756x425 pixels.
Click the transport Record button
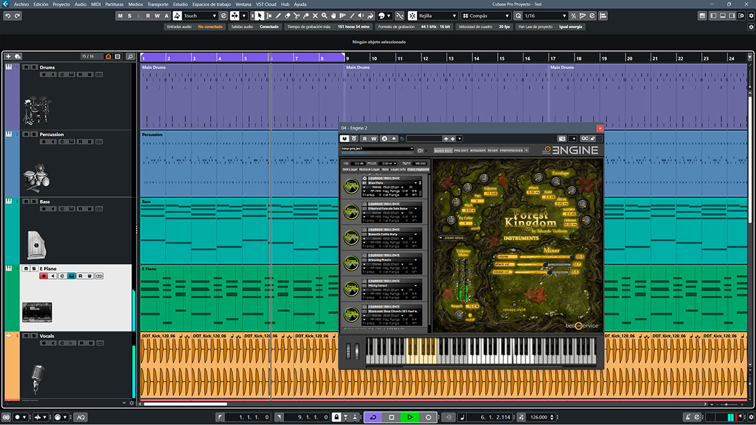428,417
